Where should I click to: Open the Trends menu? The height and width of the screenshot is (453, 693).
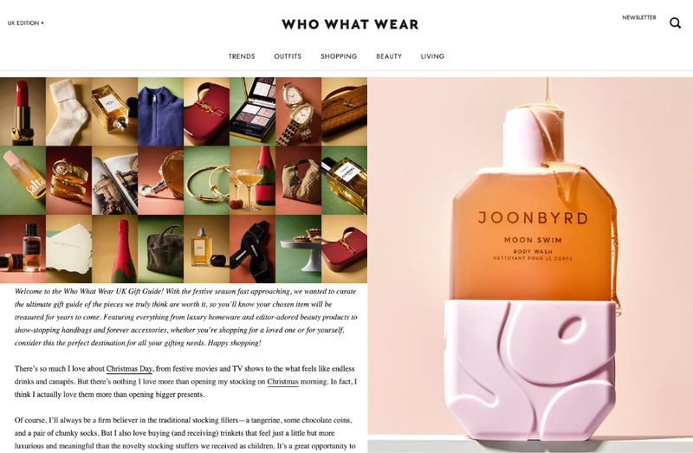pos(242,56)
